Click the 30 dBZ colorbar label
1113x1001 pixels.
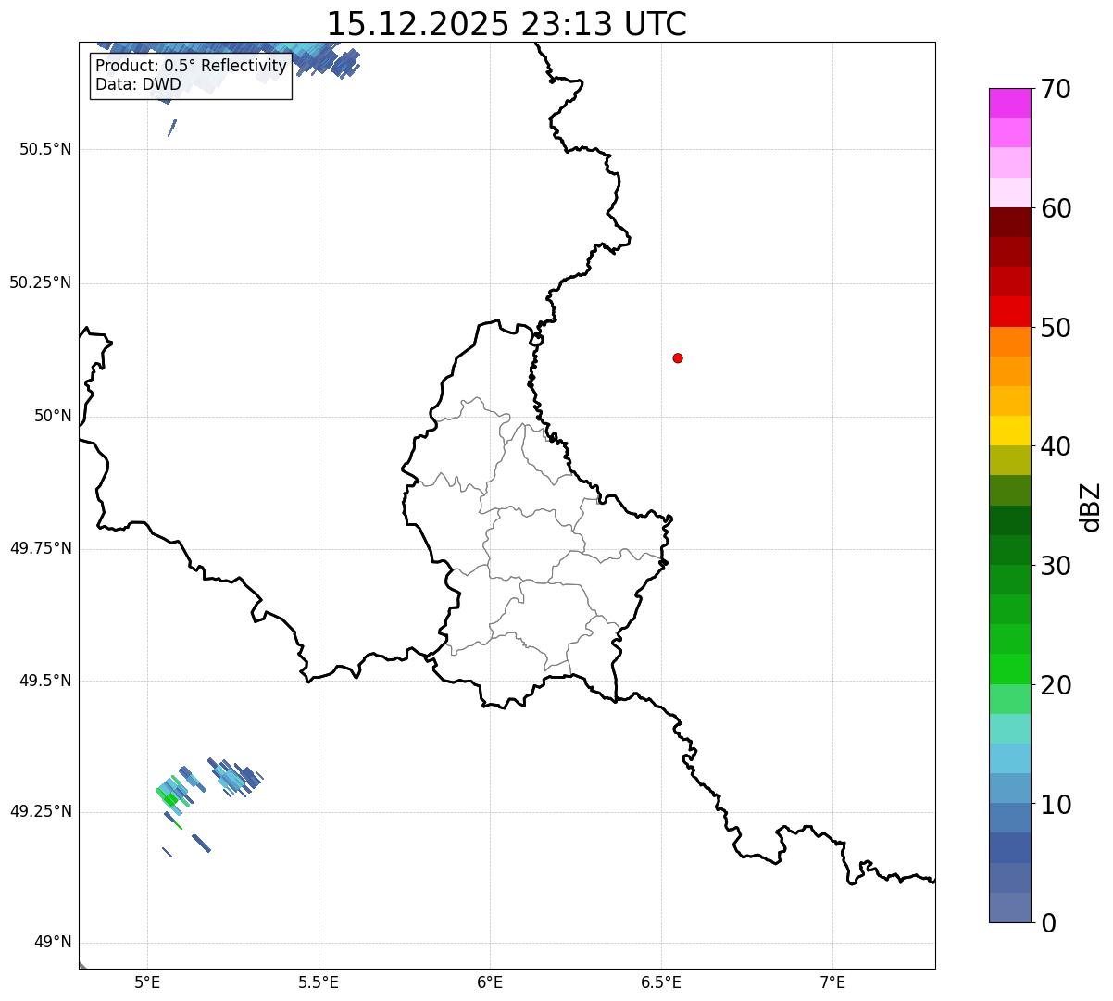tap(1056, 566)
